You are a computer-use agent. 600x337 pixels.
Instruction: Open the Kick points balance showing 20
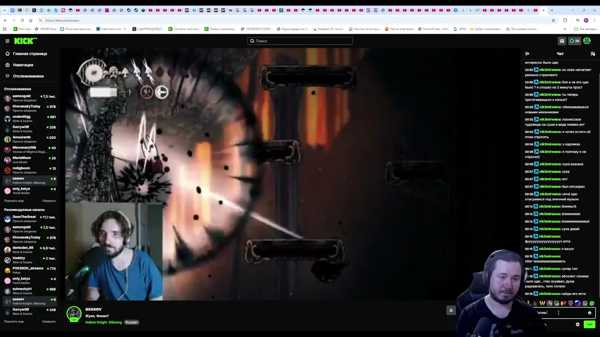click(574, 41)
